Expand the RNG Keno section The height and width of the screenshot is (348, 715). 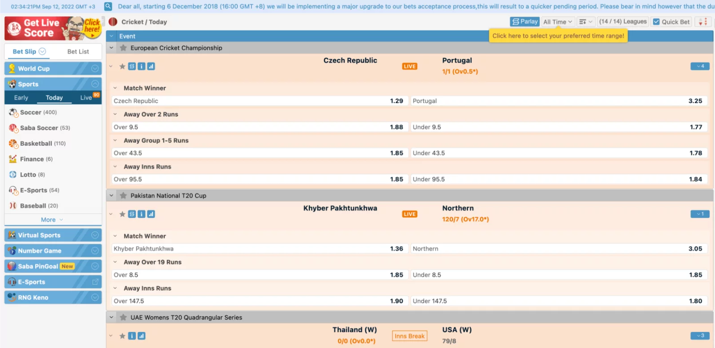[x=53, y=298]
